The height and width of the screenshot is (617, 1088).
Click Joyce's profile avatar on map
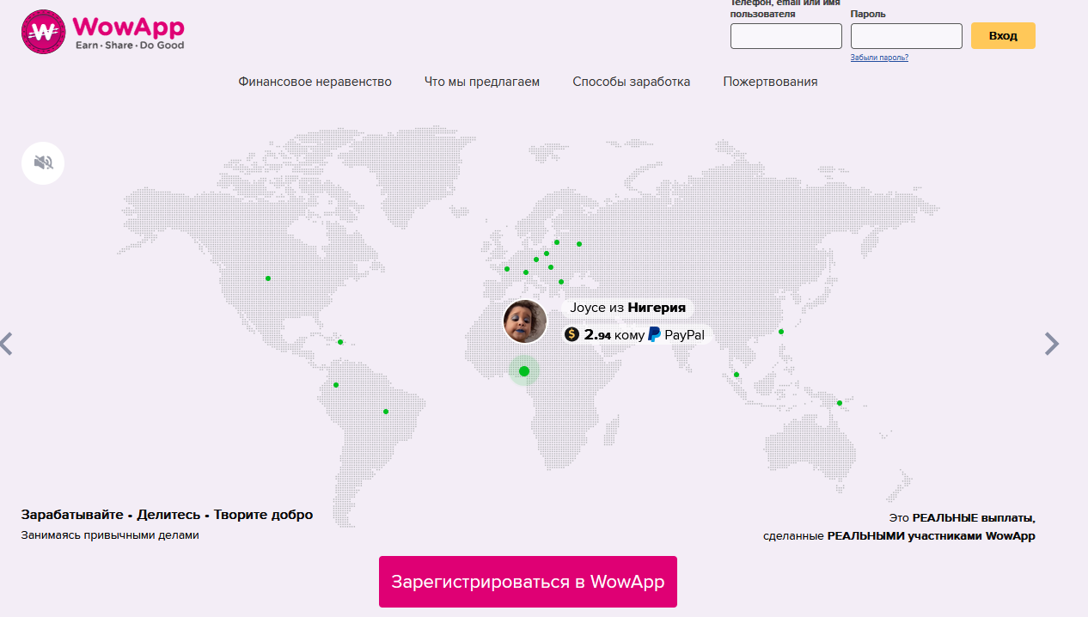(525, 321)
